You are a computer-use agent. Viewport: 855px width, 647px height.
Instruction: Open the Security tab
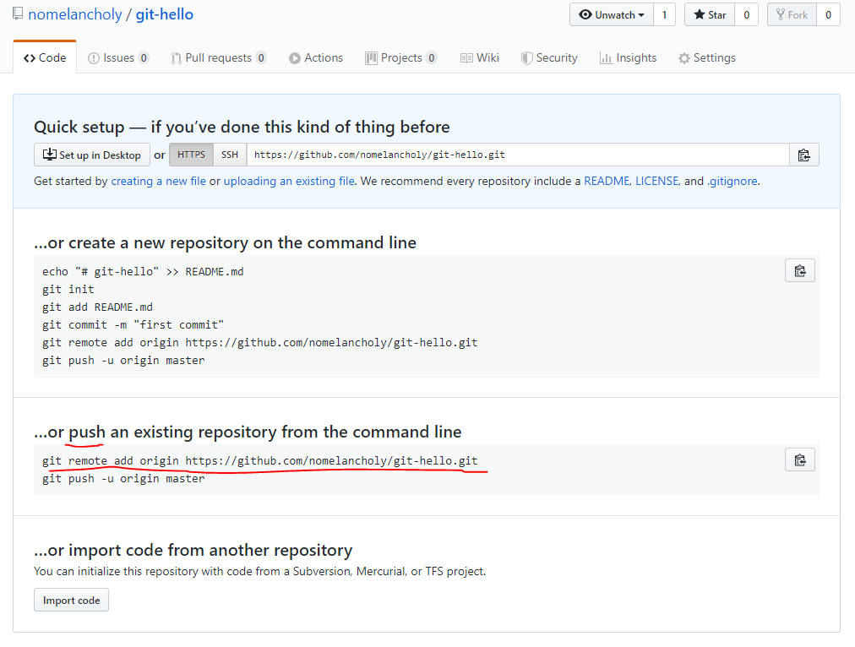coord(549,57)
